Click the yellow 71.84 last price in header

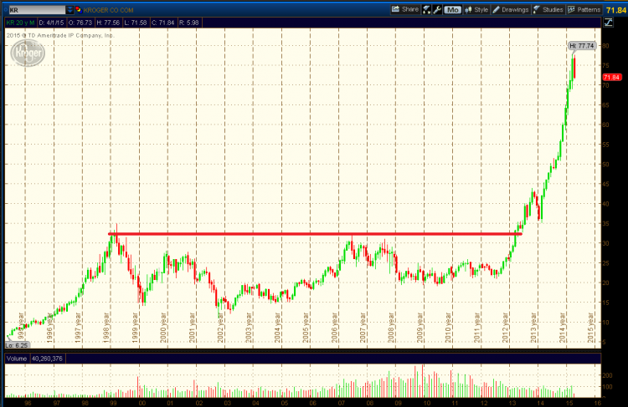(x=616, y=10)
